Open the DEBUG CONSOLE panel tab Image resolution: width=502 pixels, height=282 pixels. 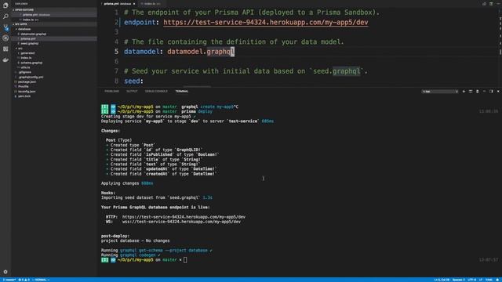point(156,92)
